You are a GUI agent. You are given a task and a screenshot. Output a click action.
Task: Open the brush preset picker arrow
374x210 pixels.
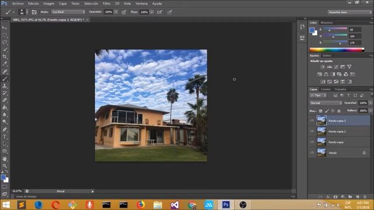(27, 12)
